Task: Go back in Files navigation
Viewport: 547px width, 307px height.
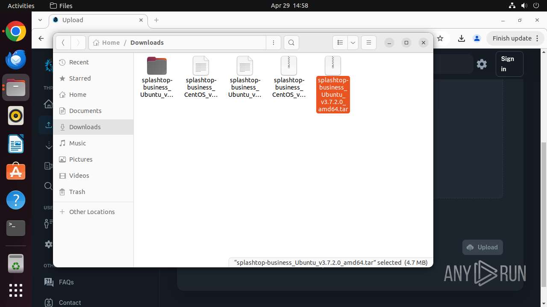Action: (63, 43)
